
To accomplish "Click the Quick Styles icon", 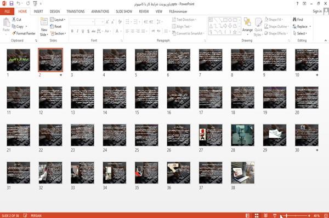I will coord(258,22).
